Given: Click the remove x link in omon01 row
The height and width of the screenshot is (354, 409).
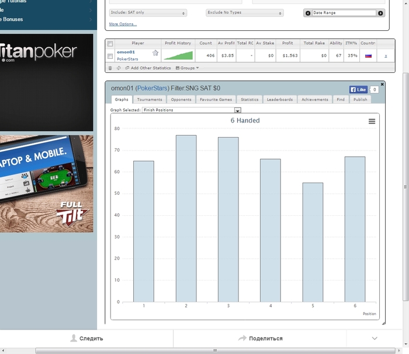Looking at the screenshot, I should [386, 56].
